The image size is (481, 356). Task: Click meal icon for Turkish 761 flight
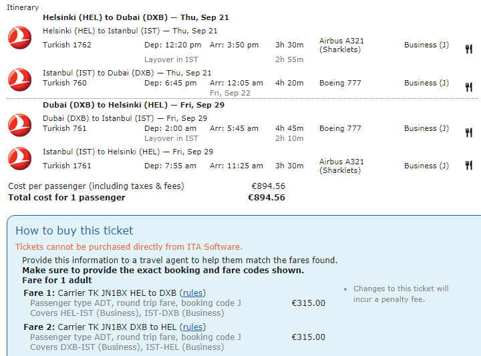point(468,132)
